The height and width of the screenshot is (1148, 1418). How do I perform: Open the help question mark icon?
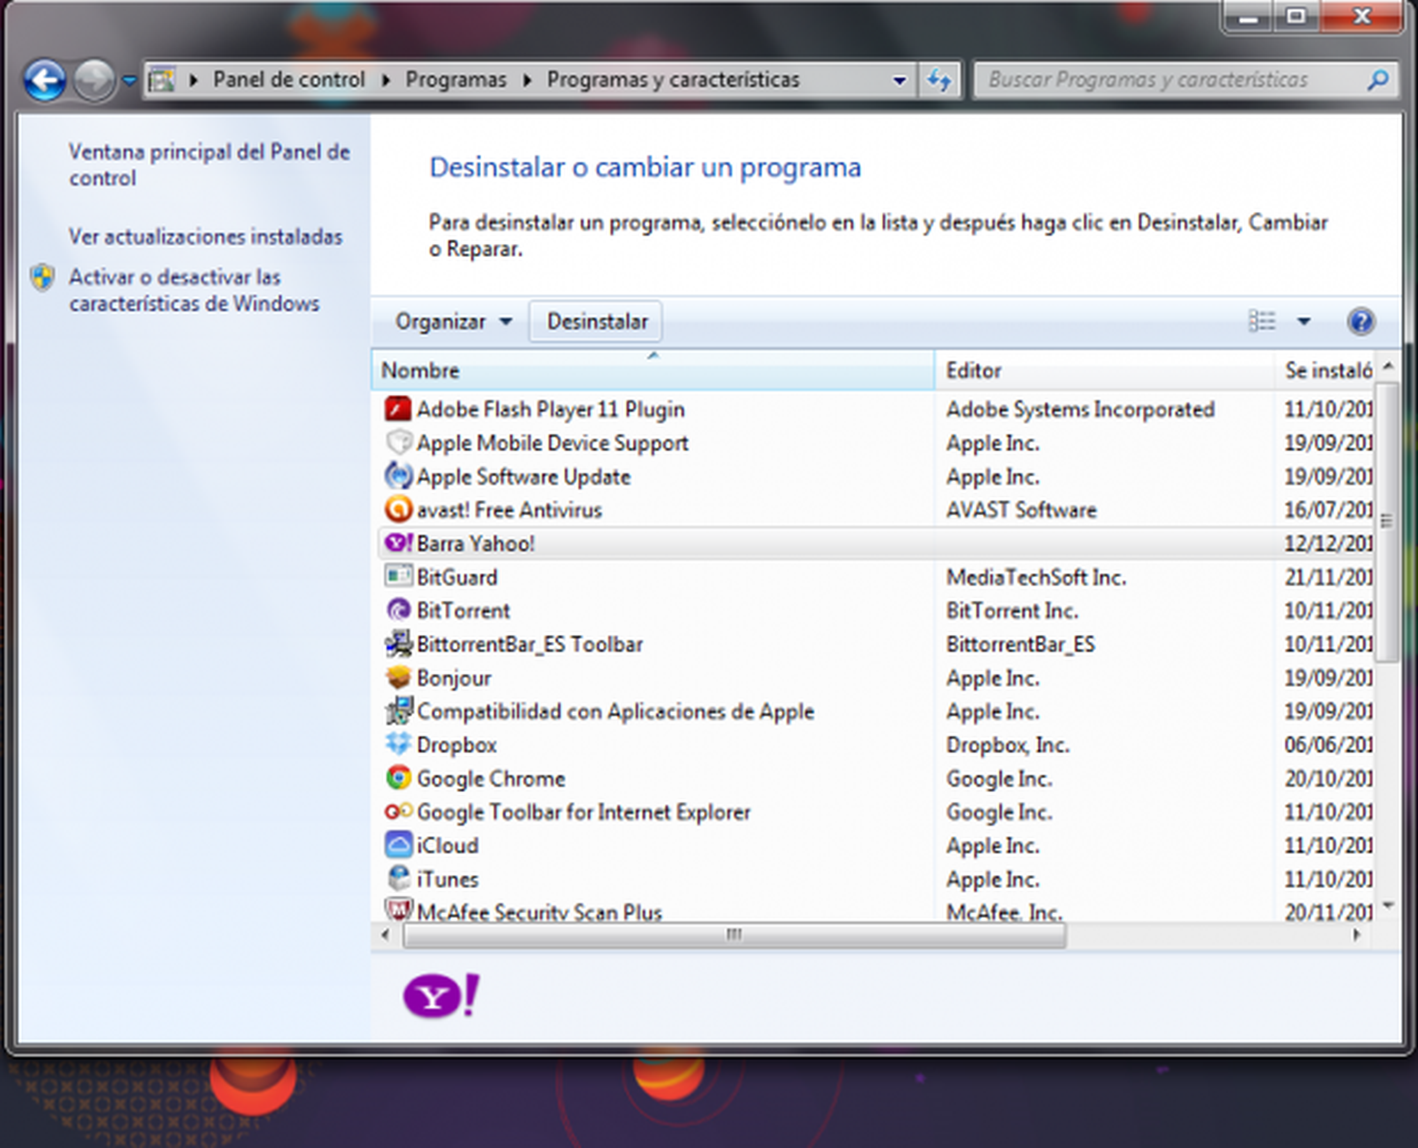coord(1361,321)
